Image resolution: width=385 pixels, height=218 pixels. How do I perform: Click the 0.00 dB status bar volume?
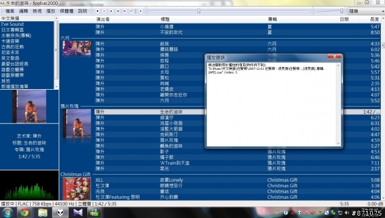[x=375, y=204]
